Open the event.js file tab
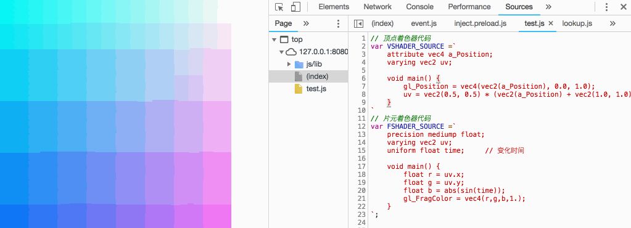This screenshot has width=631, height=228. (x=424, y=24)
